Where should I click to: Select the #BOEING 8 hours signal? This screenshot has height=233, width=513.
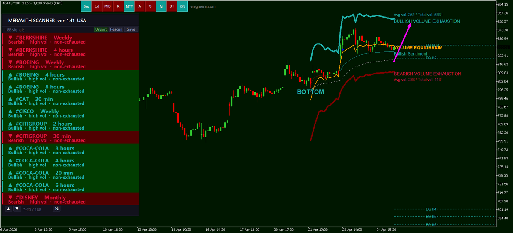pos(71,88)
